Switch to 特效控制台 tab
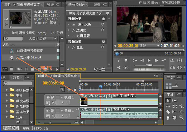This screenshot has width=187, height=132. tap(76, 5)
